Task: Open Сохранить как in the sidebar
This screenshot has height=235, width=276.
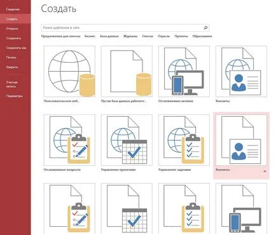Action: pos(16,48)
